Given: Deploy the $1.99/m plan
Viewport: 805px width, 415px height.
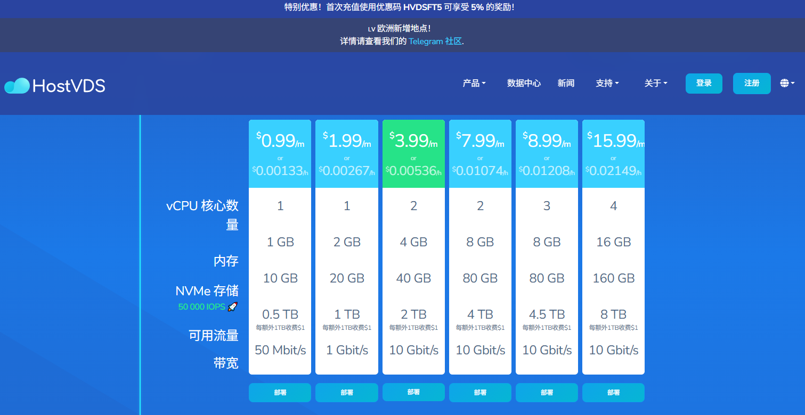Looking at the screenshot, I should pos(346,393).
